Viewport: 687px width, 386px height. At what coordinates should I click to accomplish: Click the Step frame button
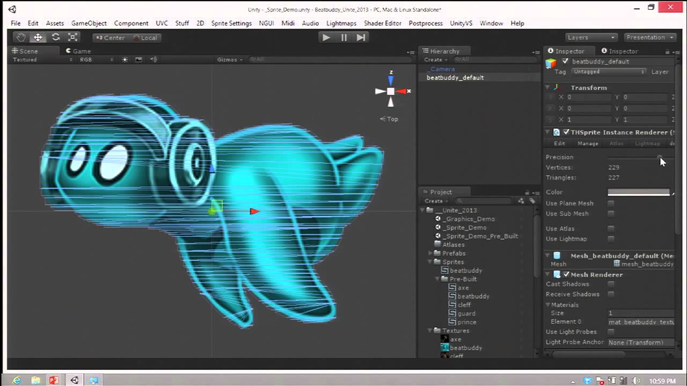[361, 38]
